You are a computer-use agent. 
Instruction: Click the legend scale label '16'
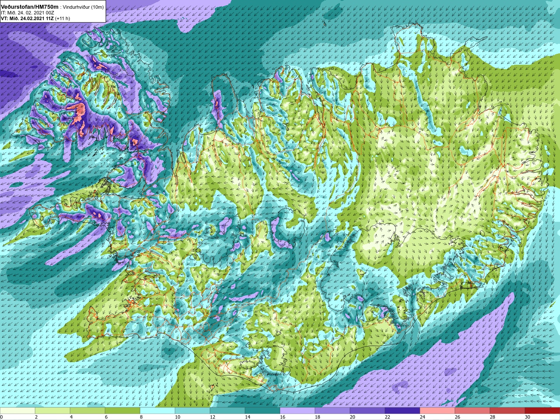[282, 417]
